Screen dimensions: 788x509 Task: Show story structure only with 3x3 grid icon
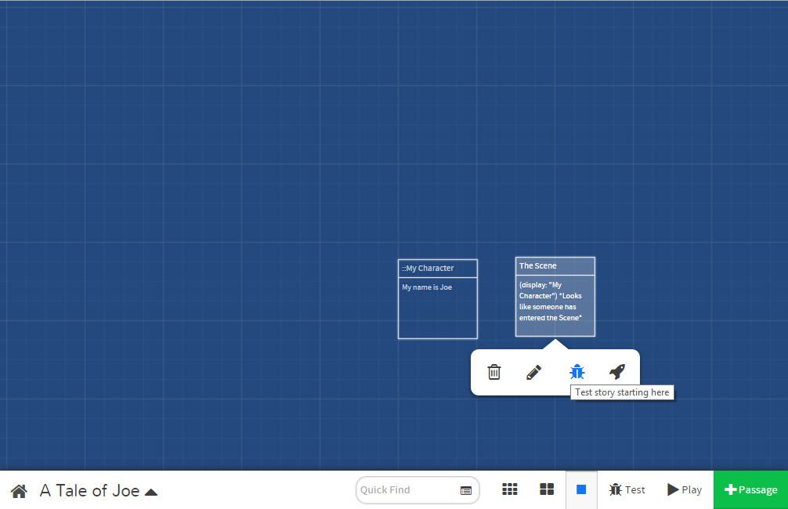coord(510,489)
